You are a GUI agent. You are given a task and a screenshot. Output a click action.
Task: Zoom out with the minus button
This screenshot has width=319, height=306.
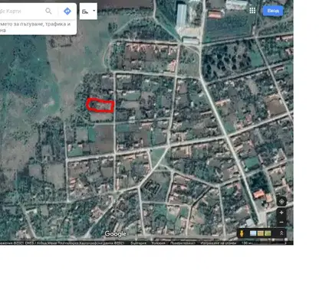tap(281, 223)
